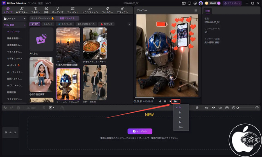Open the crowd of suited men template

point(95,82)
